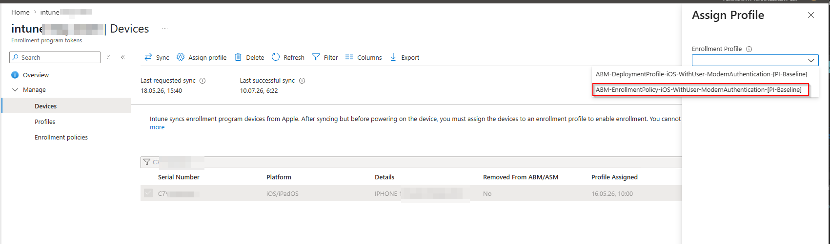Open info tooltip next to Last requested sync
Screen dimensions: 830x244
202,81
